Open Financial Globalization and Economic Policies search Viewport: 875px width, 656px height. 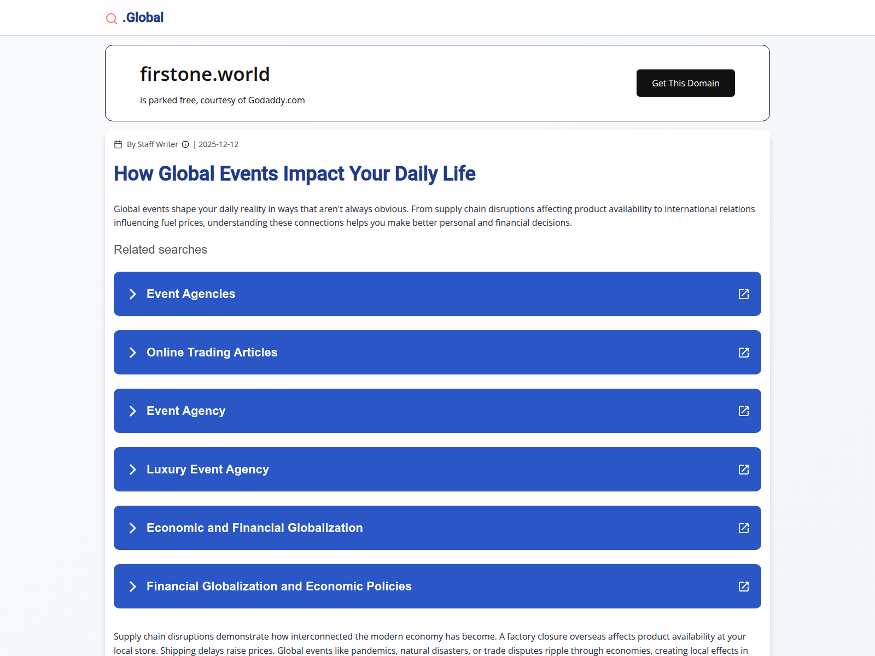pyautogui.click(x=437, y=586)
